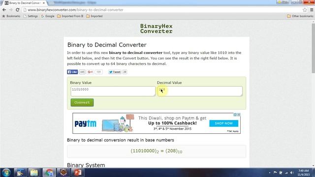Open File Explorer from the taskbar
Image resolution: width=315 pixels, height=177 pixels.
click(x=34, y=173)
